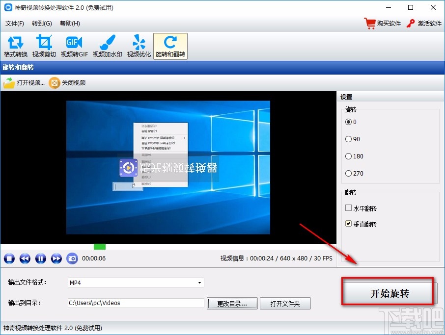The height and width of the screenshot is (335, 445).
Task: Enable the 水平翻转 horizontal flip checkbox
Action: 348,208
